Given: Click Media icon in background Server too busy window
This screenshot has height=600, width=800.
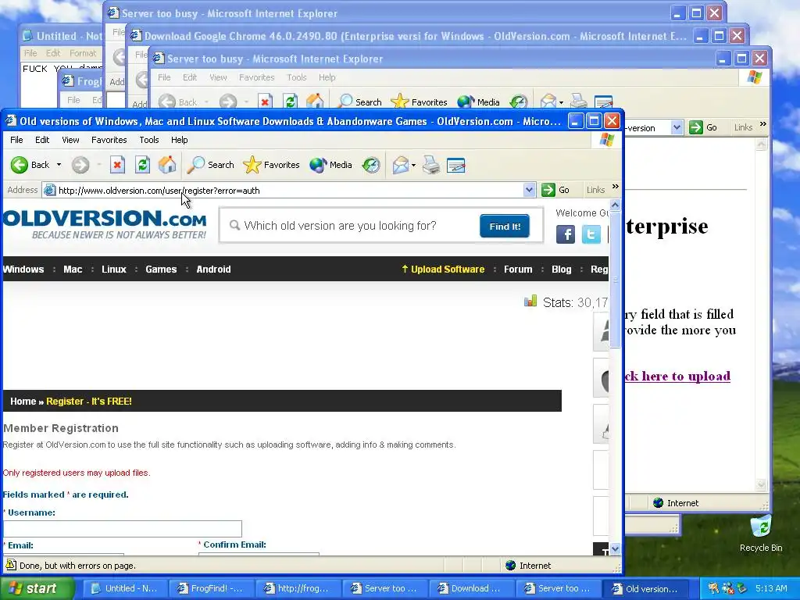Looking at the screenshot, I should click(x=466, y=101).
